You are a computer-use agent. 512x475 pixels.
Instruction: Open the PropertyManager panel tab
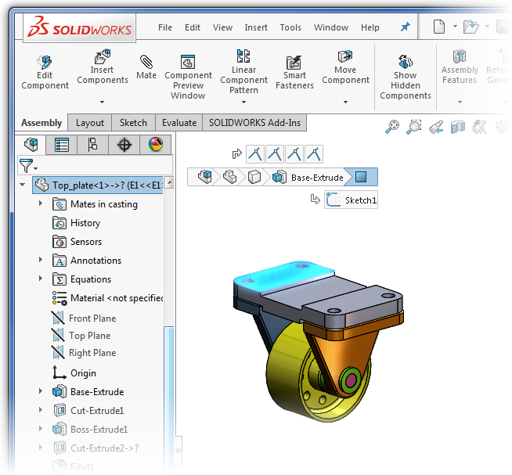tap(62, 145)
